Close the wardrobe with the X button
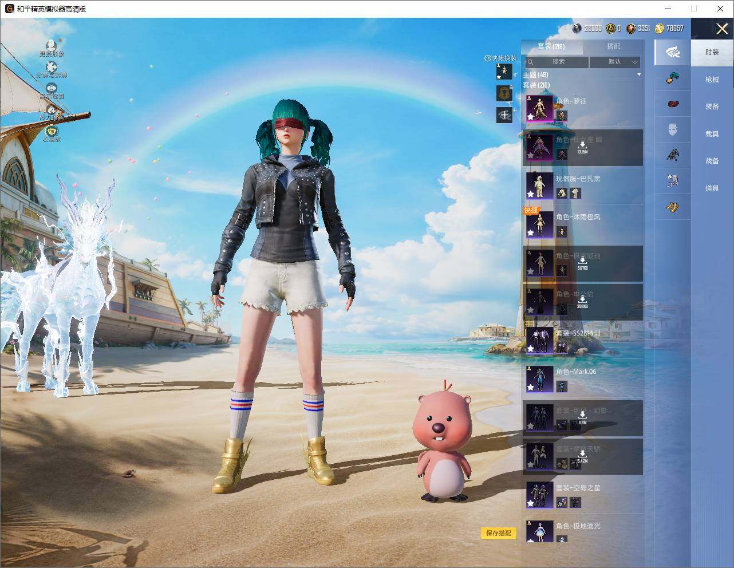The width and height of the screenshot is (734, 568). coord(722,29)
